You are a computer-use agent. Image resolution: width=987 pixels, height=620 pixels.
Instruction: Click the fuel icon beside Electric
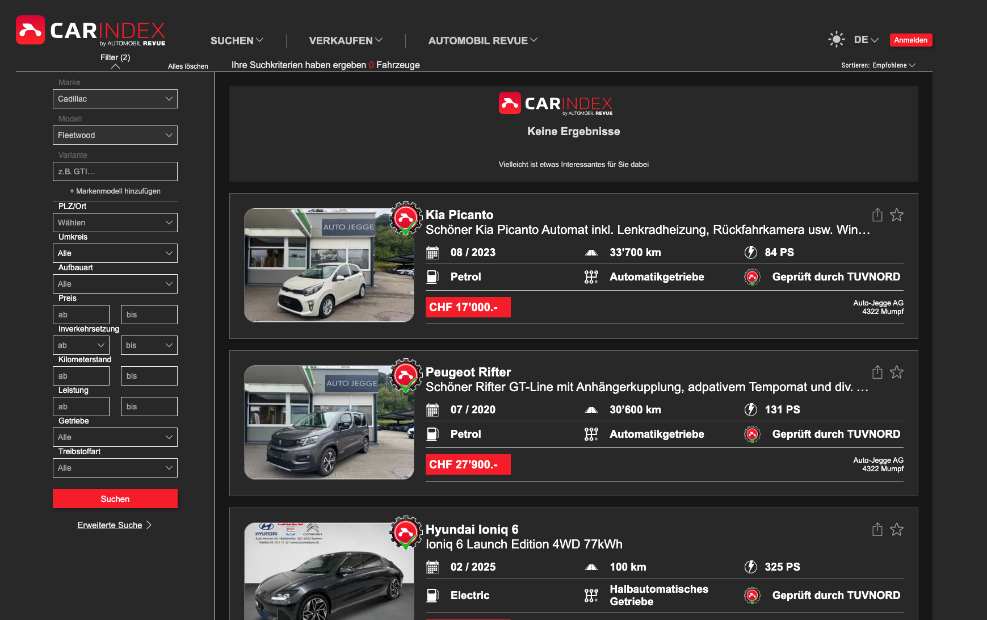(432, 595)
